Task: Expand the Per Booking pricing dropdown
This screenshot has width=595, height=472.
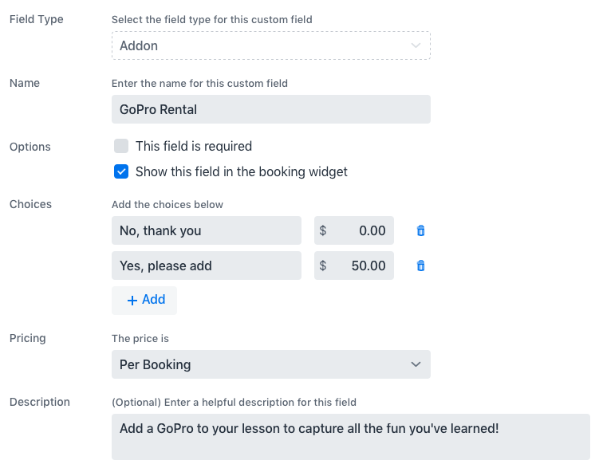Action: [x=270, y=364]
